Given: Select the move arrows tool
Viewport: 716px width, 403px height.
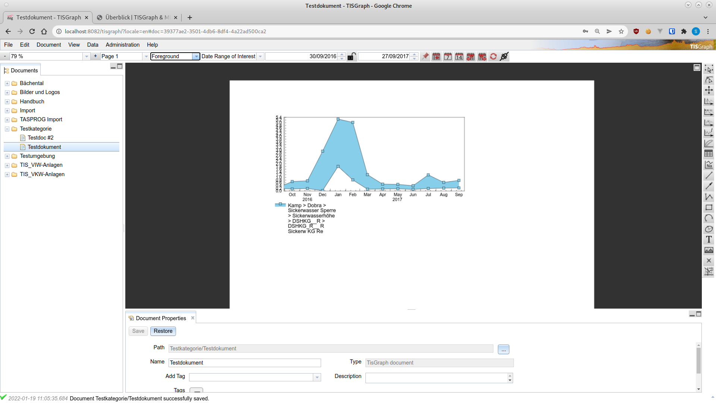Looking at the screenshot, I should 709,90.
